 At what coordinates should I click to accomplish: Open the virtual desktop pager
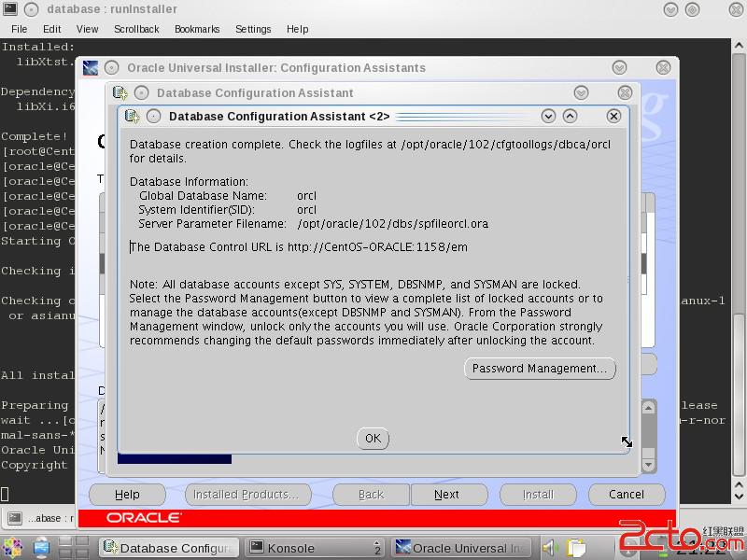[74, 547]
